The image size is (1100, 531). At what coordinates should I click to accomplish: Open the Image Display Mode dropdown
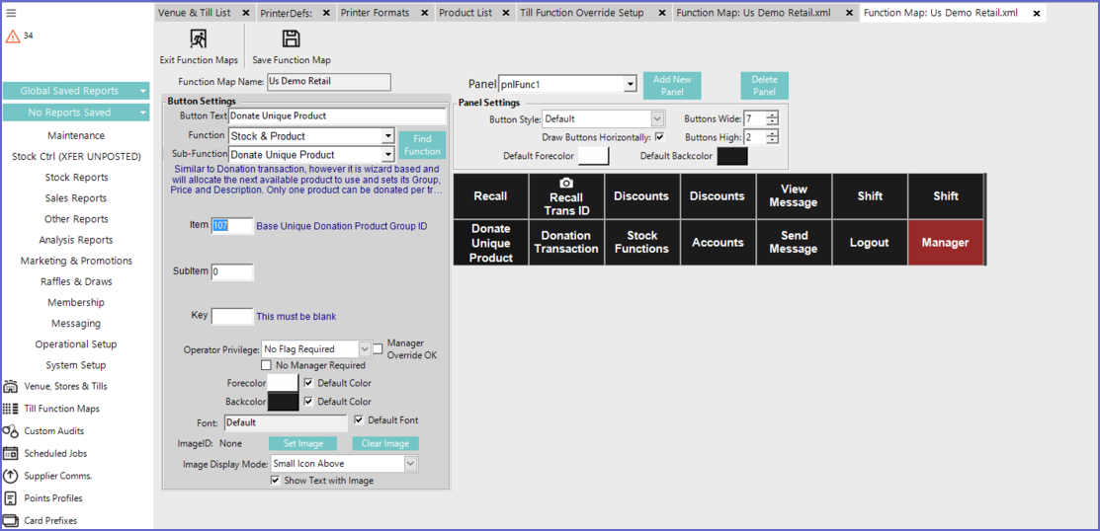tap(411, 463)
